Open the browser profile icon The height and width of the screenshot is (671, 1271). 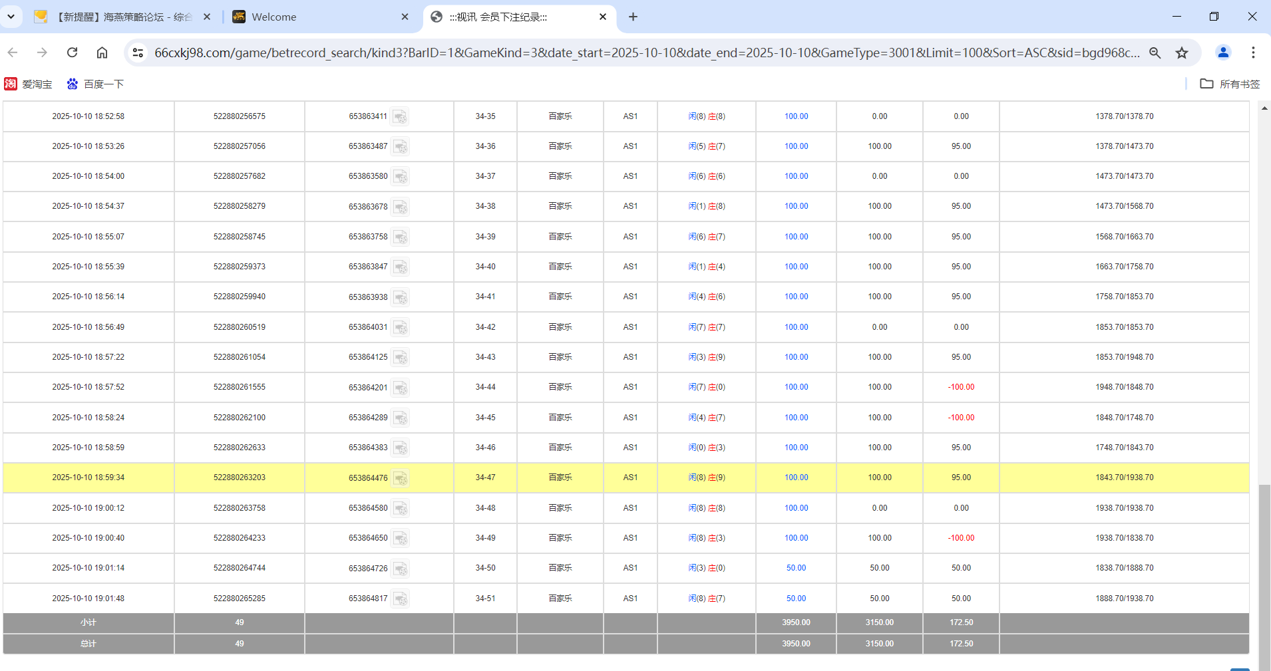coord(1224,53)
